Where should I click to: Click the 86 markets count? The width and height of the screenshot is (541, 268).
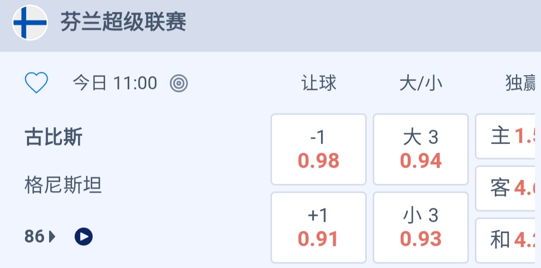point(35,236)
